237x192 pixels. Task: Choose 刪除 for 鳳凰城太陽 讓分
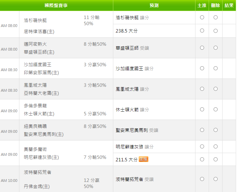coord(215,89)
